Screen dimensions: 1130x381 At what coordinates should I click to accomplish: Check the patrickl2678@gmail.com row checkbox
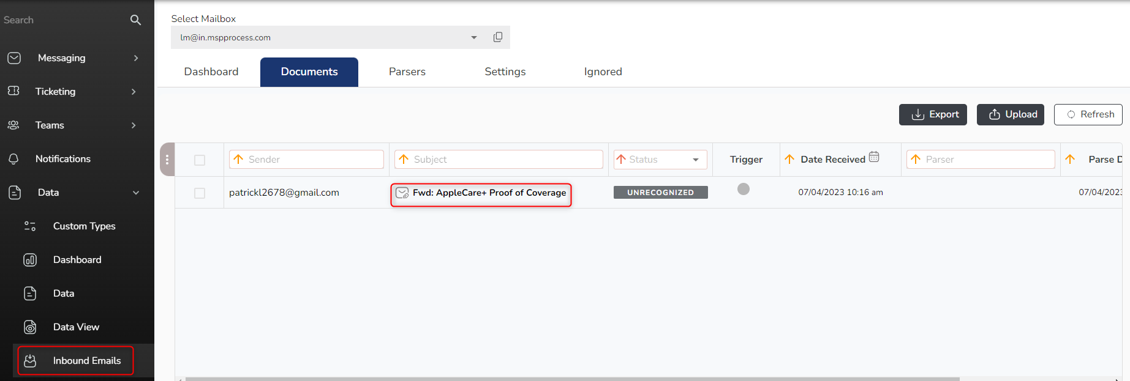click(x=200, y=193)
